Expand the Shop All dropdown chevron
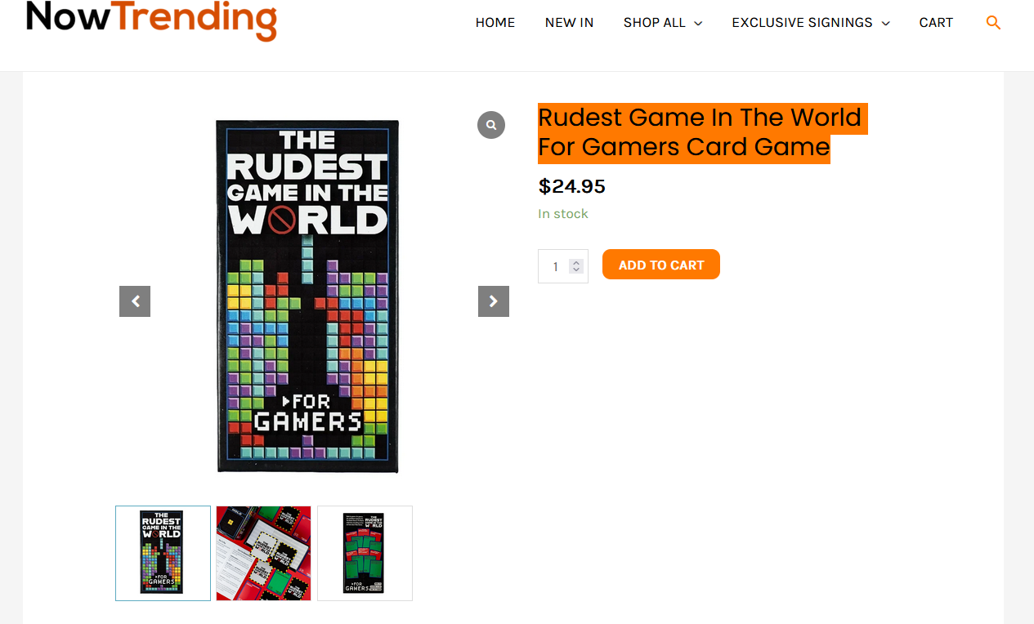 (x=698, y=24)
